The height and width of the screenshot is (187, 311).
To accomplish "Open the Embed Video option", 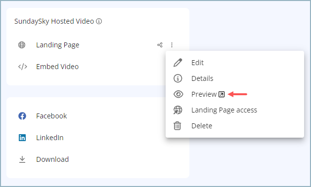I will coord(57,67).
